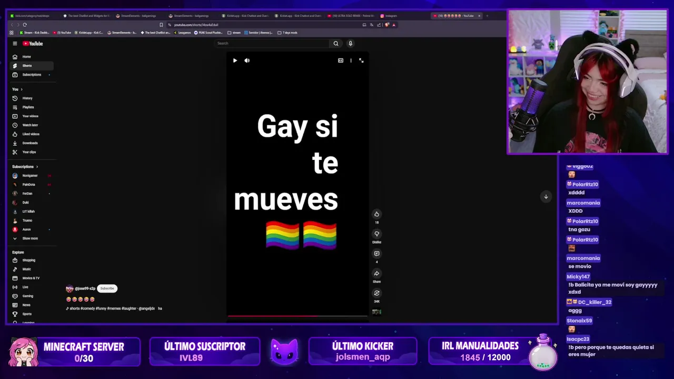
Task: Start voice search with microphone
Action: point(350,43)
